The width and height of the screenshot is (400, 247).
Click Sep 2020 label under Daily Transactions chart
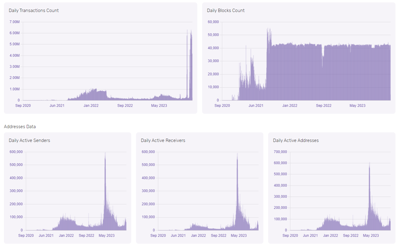(23, 106)
